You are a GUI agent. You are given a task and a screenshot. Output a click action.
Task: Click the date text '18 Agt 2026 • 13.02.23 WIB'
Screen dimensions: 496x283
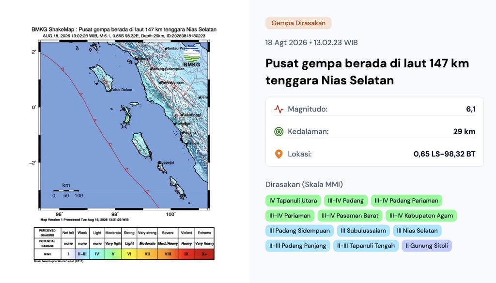click(x=311, y=43)
